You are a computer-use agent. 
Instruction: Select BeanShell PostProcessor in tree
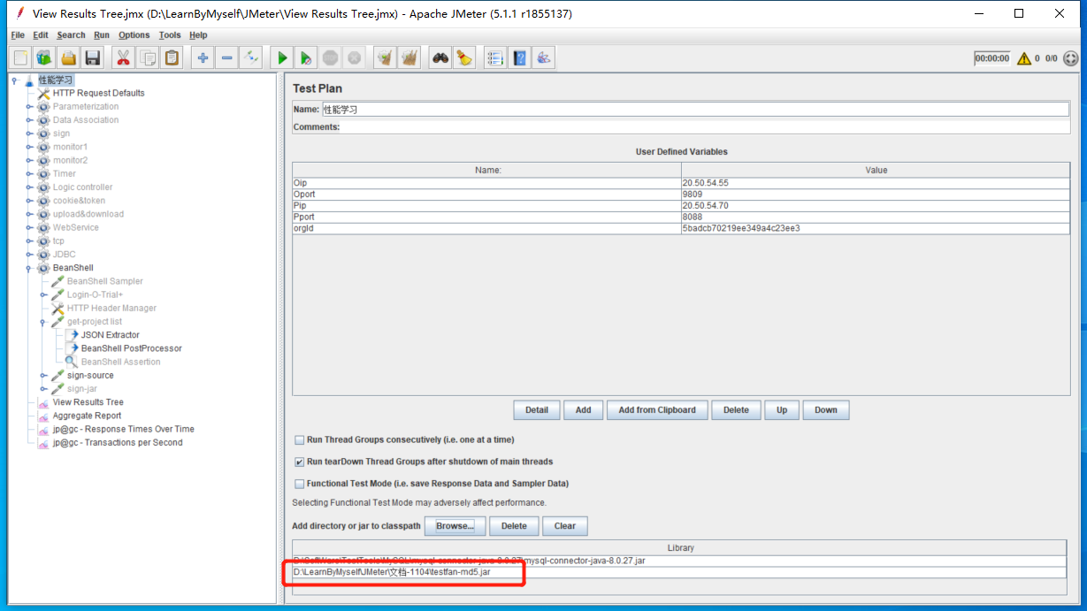coord(132,348)
